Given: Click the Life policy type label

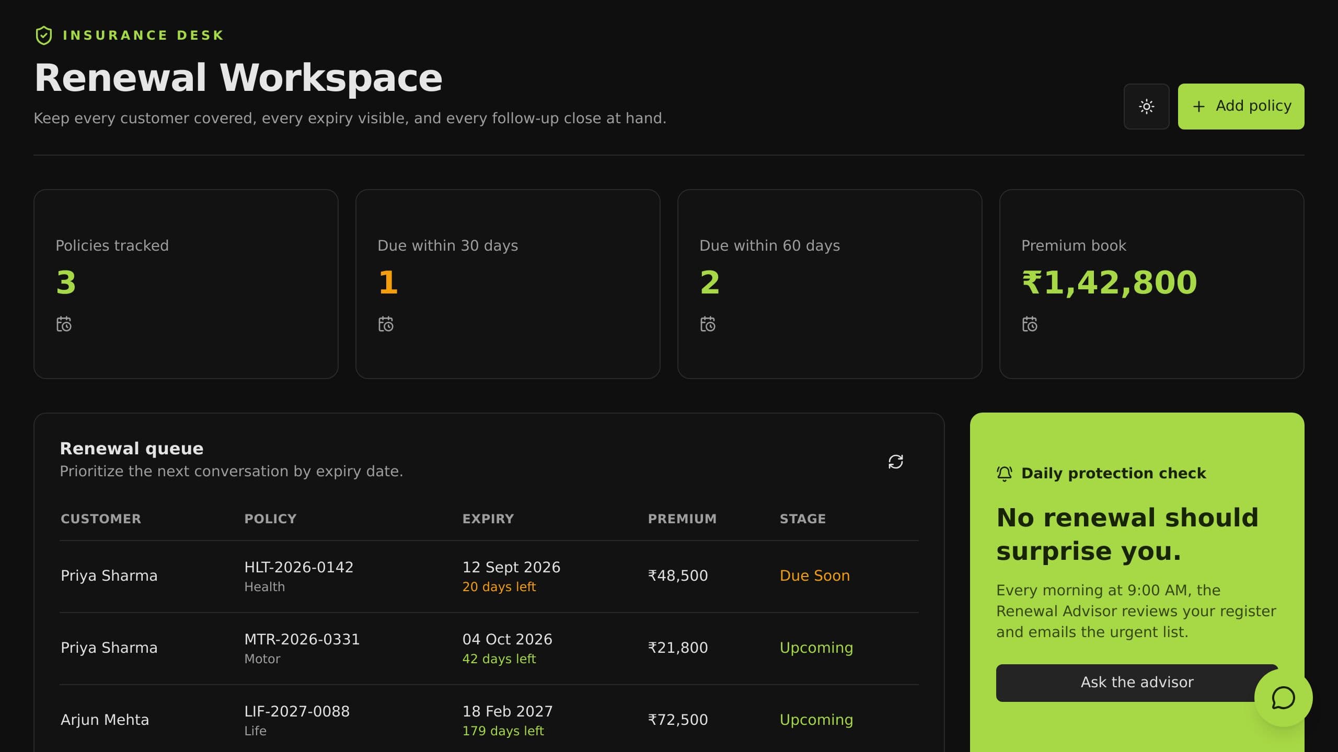Looking at the screenshot, I should coord(256,731).
